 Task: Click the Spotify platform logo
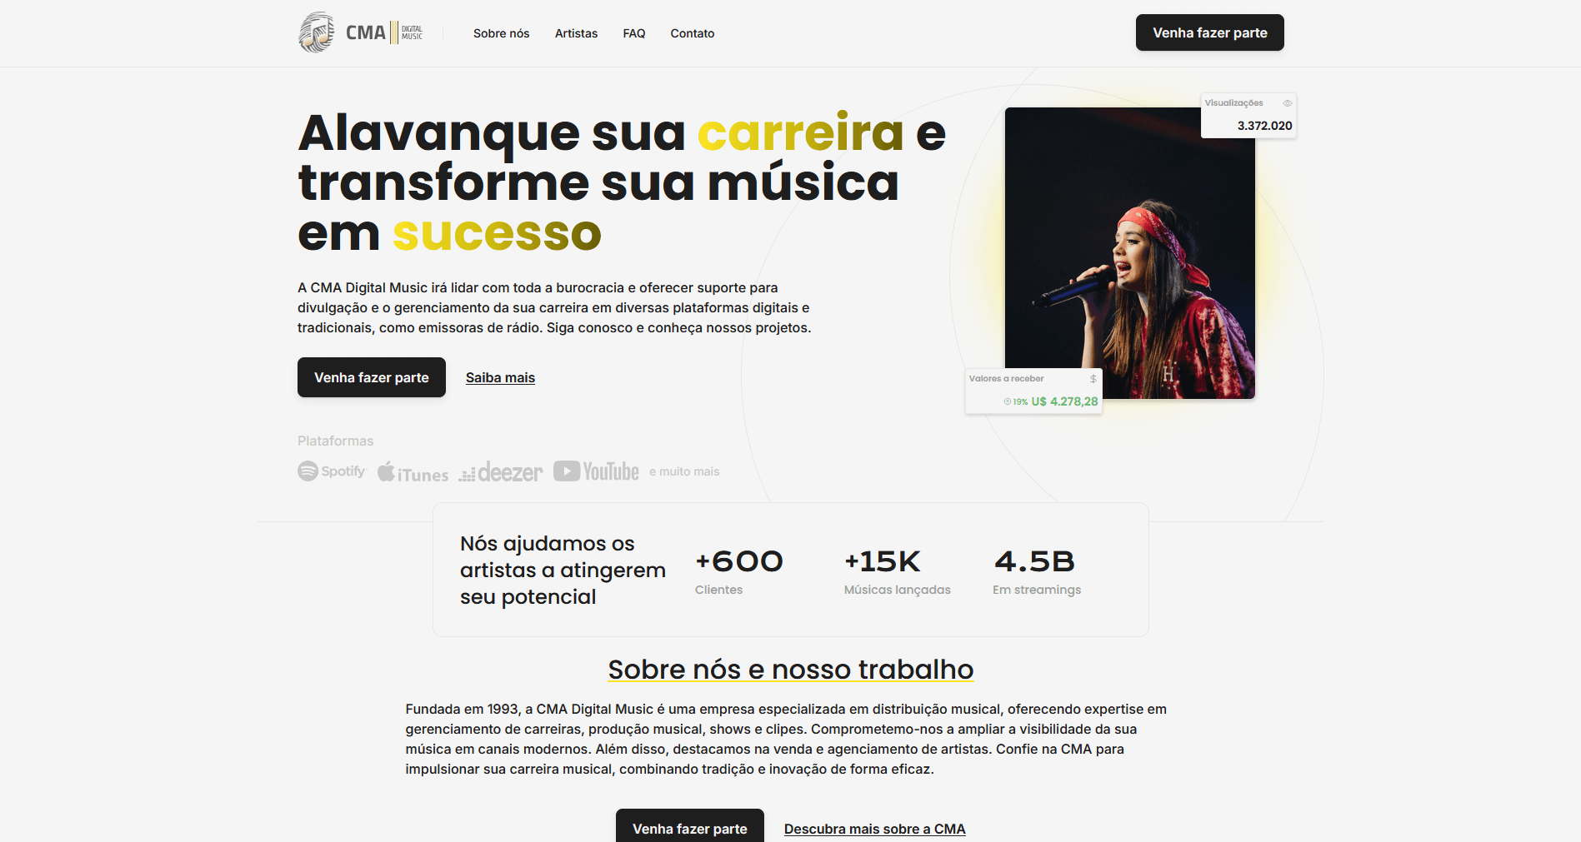point(332,471)
